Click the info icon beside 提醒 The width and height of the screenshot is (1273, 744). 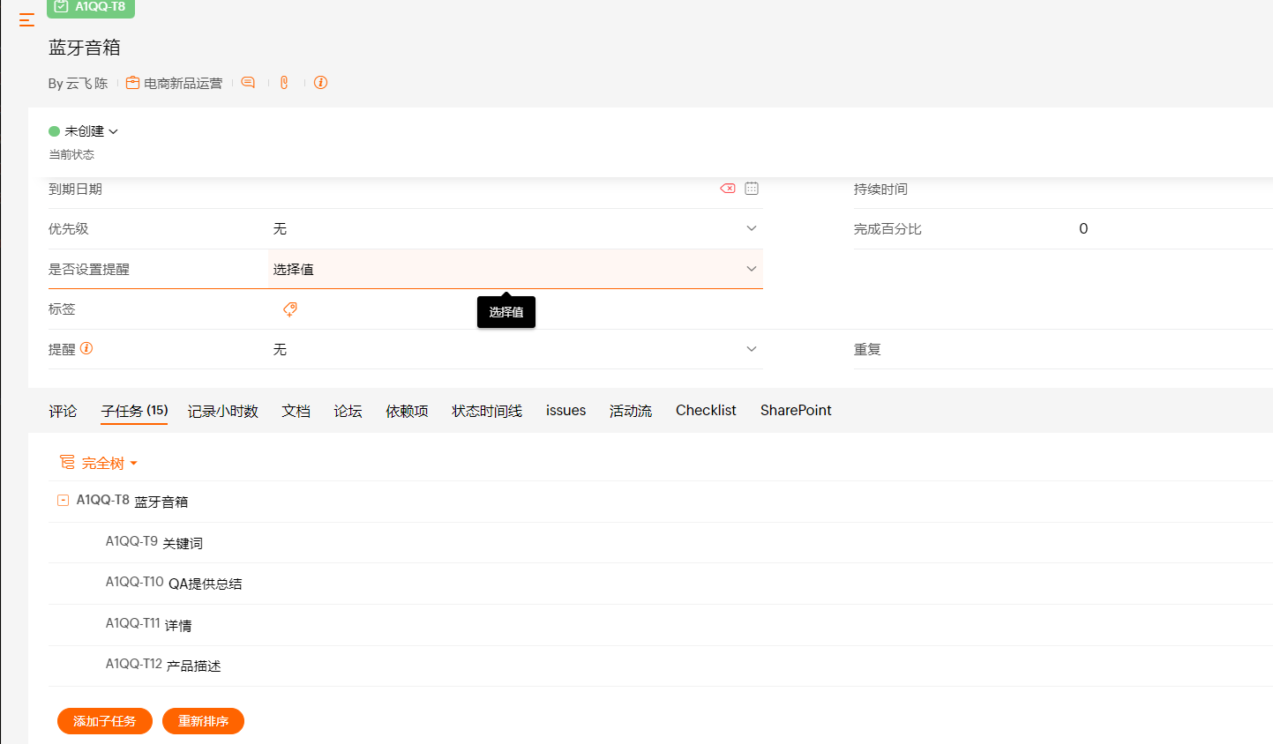(x=86, y=348)
